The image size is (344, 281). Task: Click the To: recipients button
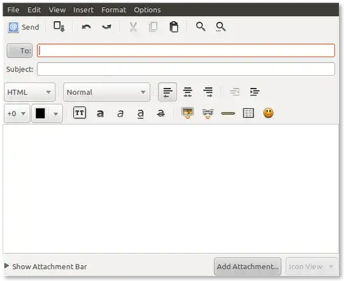pyautogui.click(x=20, y=51)
